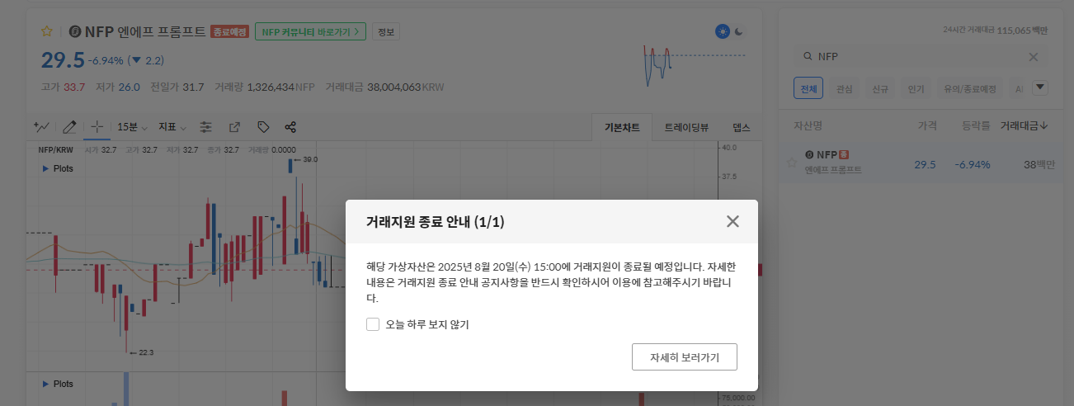Switch to the 뎁스 tab
The height and width of the screenshot is (406, 1074).
click(x=741, y=128)
